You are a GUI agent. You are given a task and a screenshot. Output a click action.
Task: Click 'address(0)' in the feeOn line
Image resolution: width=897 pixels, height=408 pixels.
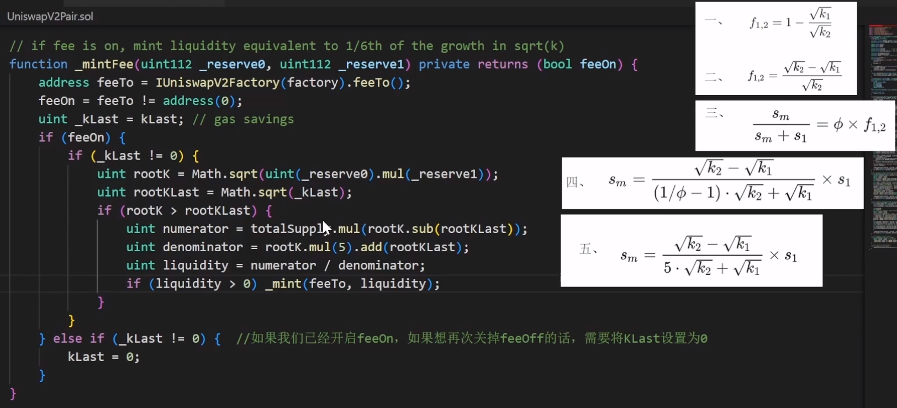click(199, 101)
